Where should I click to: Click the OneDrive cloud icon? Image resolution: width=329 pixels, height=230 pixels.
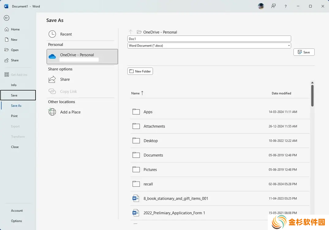tap(52, 56)
